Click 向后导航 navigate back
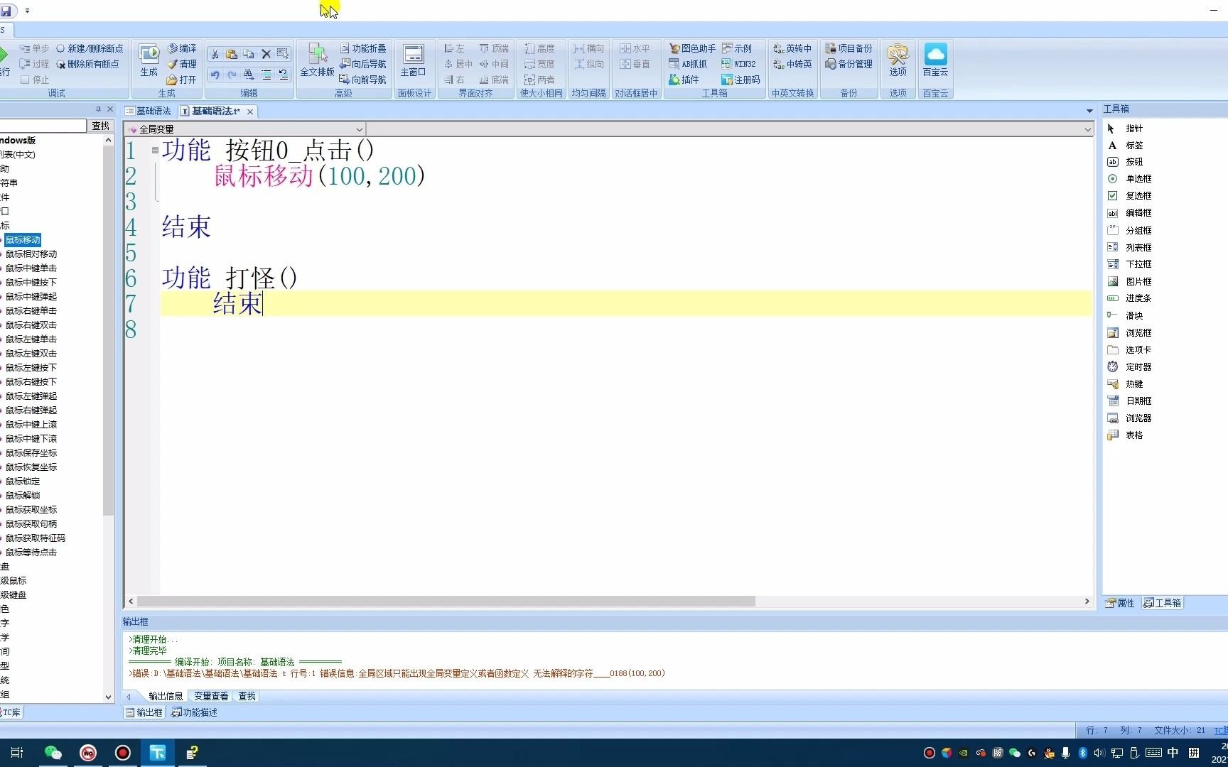1228x767 pixels. click(363, 64)
